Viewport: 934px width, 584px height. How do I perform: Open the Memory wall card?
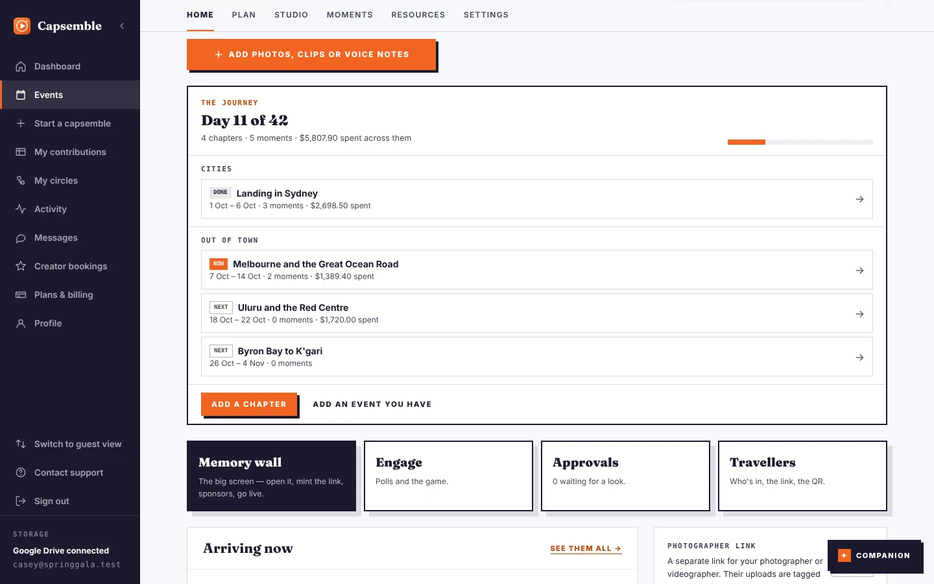(x=271, y=476)
